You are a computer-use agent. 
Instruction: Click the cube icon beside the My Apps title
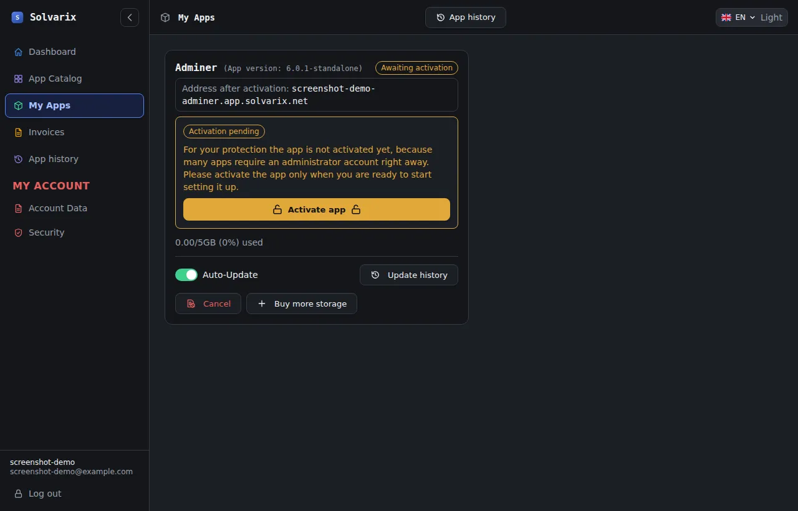click(165, 17)
